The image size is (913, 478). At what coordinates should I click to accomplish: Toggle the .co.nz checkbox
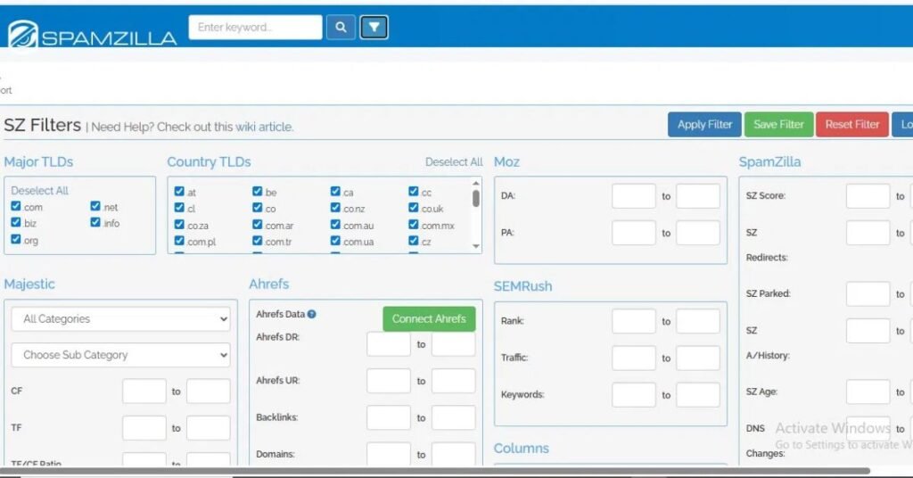click(335, 207)
